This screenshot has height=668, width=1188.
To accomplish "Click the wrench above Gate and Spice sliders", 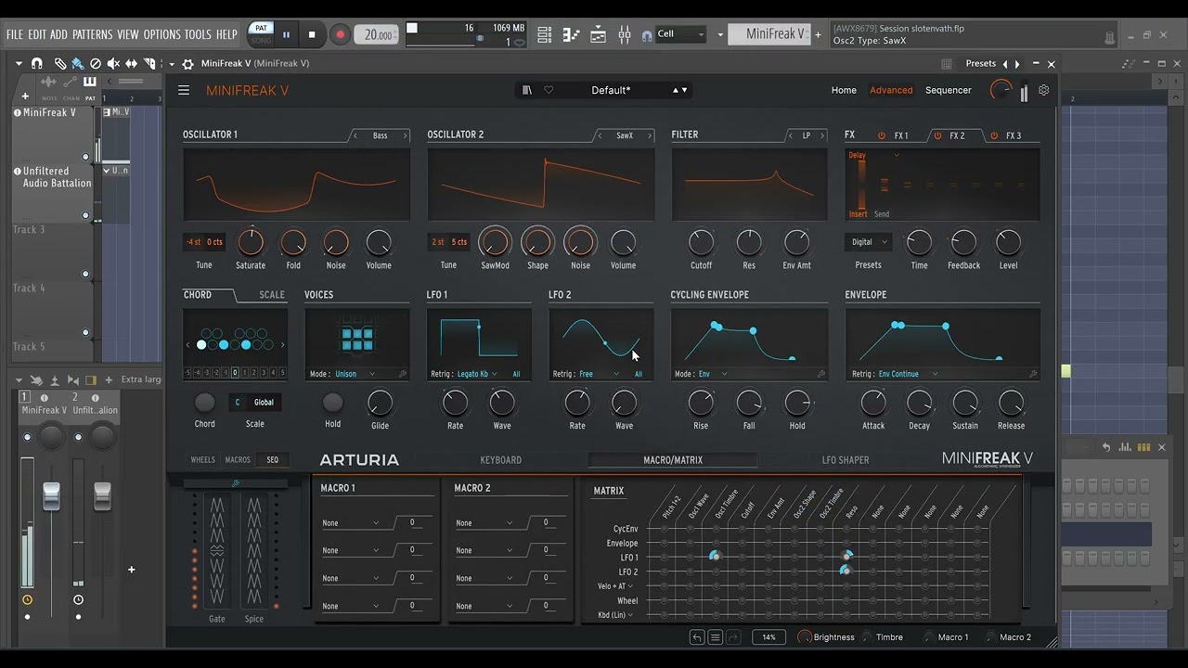I will click(x=236, y=483).
